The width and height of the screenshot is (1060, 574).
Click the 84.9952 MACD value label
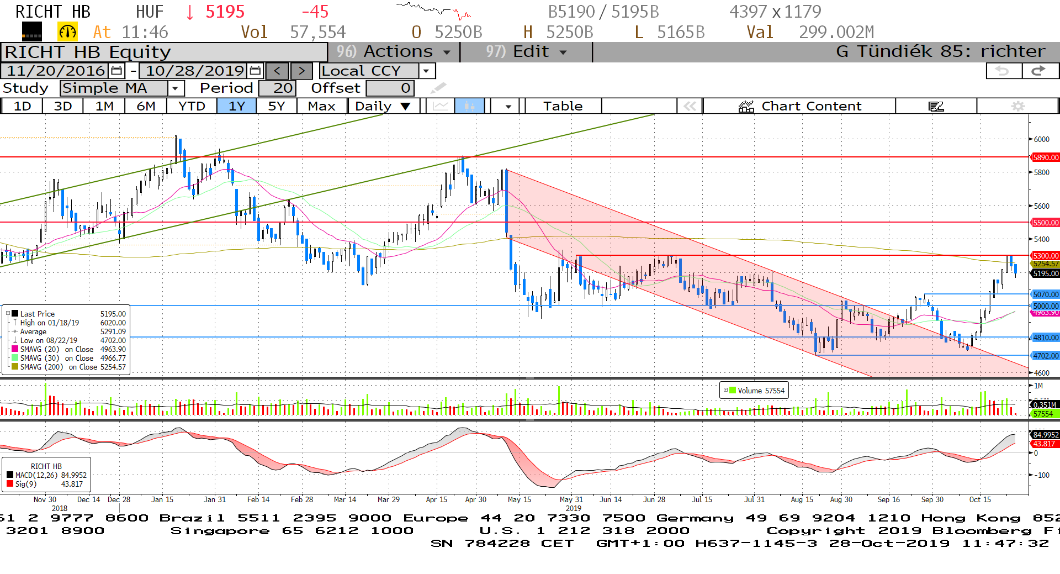pyautogui.click(x=1045, y=435)
